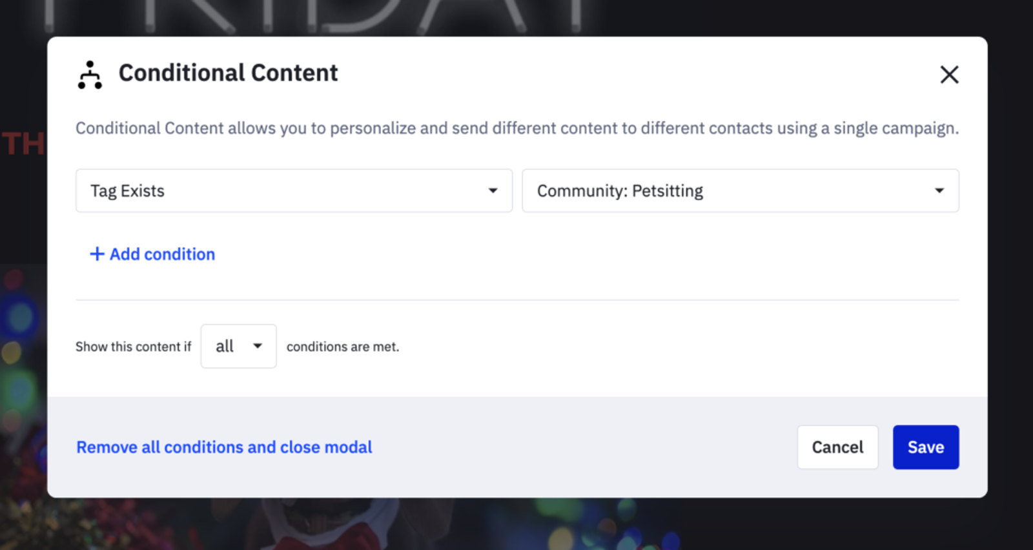The image size is (1033, 550).
Task: Remove all conditions and close modal
Action: coord(224,447)
